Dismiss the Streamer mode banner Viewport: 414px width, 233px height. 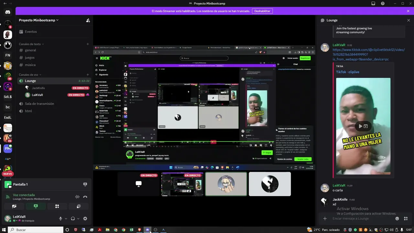point(408,11)
